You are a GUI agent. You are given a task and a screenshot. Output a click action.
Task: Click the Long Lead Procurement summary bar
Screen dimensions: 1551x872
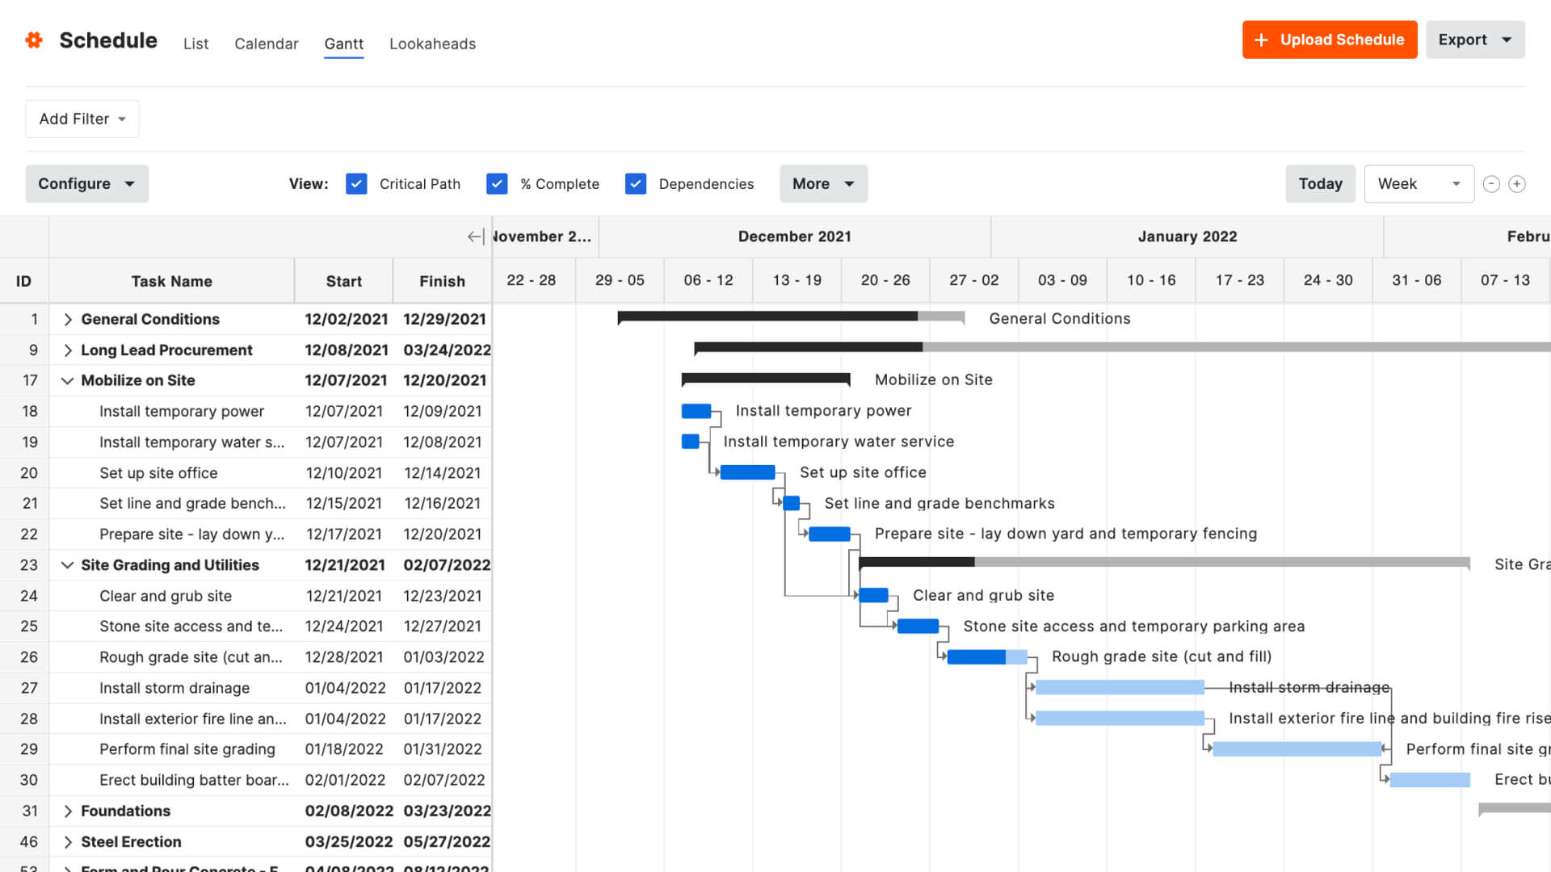coord(1122,348)
